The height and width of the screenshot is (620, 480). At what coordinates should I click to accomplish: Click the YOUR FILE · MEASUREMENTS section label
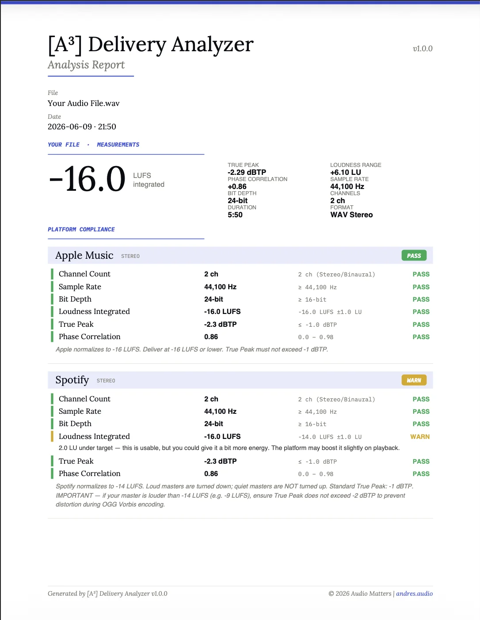click(x=93, y=144)
